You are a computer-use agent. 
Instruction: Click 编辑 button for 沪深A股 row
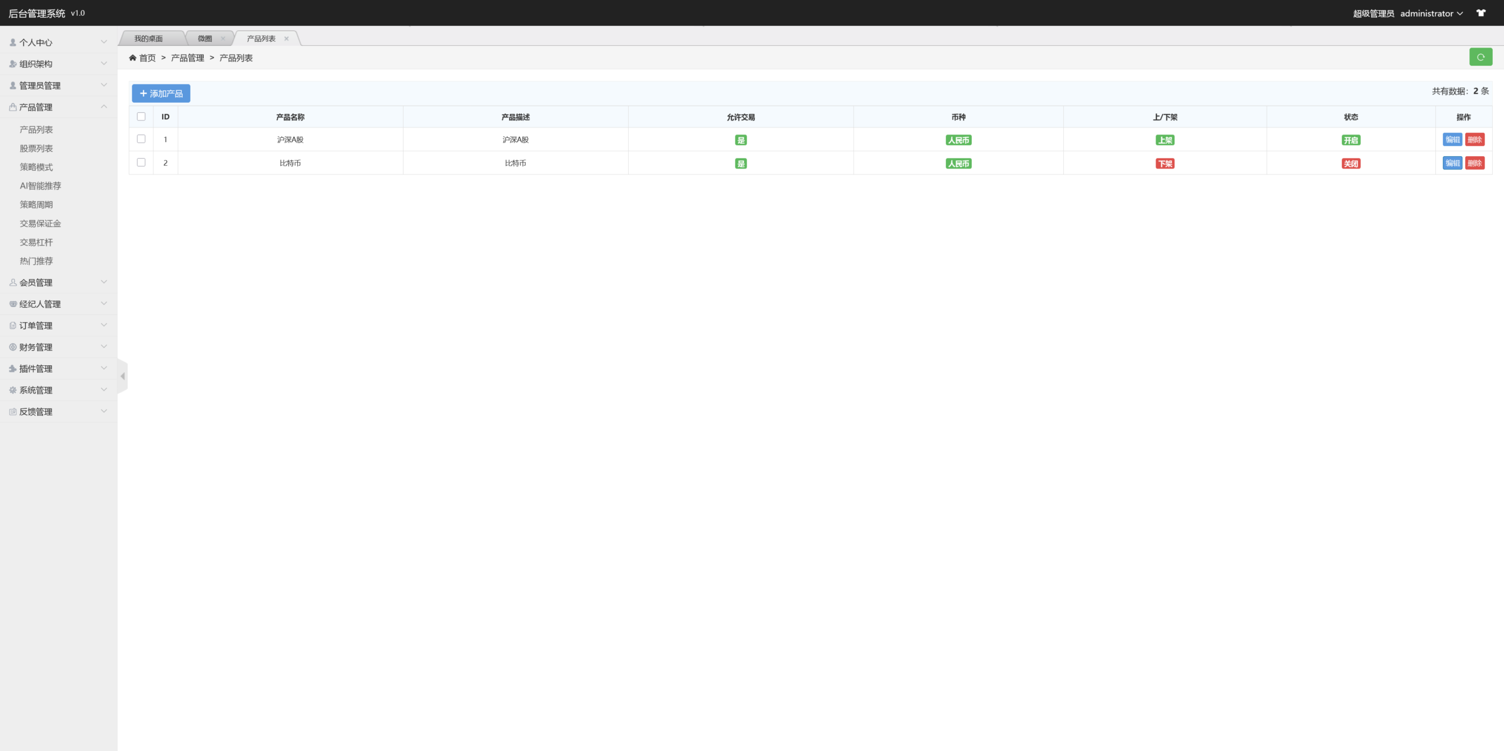[x=1452, y=140]
